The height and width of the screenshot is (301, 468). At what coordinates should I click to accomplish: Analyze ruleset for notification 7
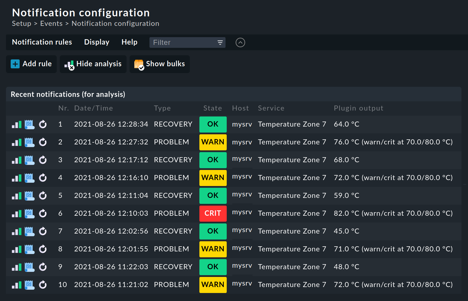pyautogui.click(x=17, y=231)
